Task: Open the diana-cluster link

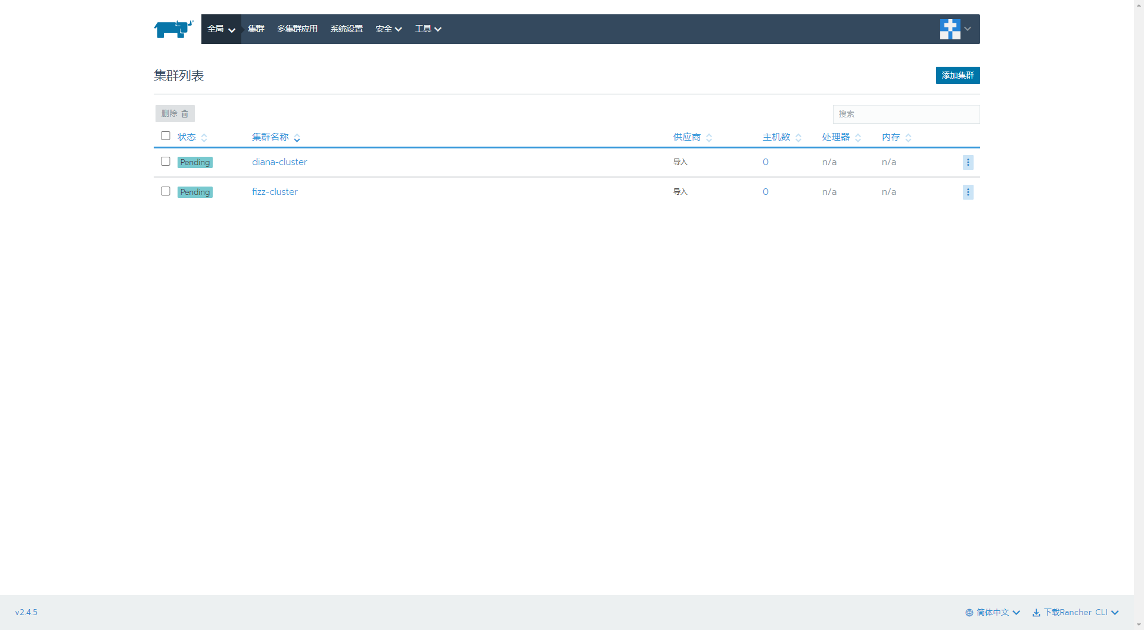Action: point(279,162)
